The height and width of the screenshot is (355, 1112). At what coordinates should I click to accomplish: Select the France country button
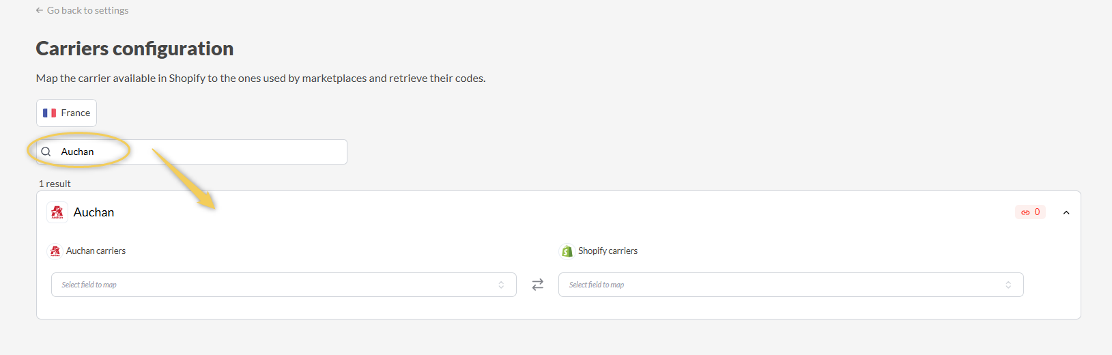(x=66, y=113)
